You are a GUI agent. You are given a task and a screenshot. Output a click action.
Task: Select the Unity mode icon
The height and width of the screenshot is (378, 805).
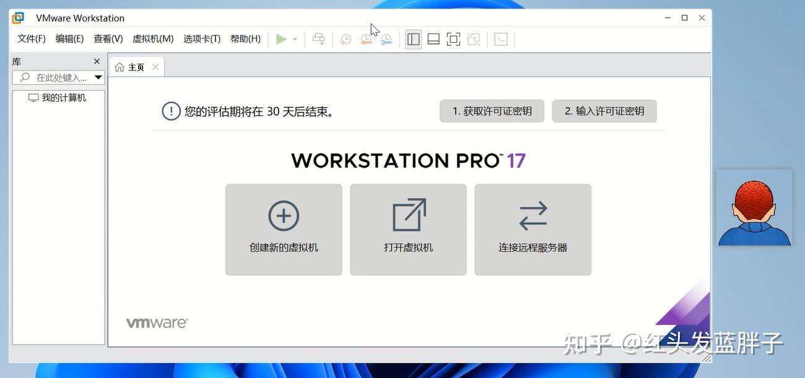pos(474,39)
